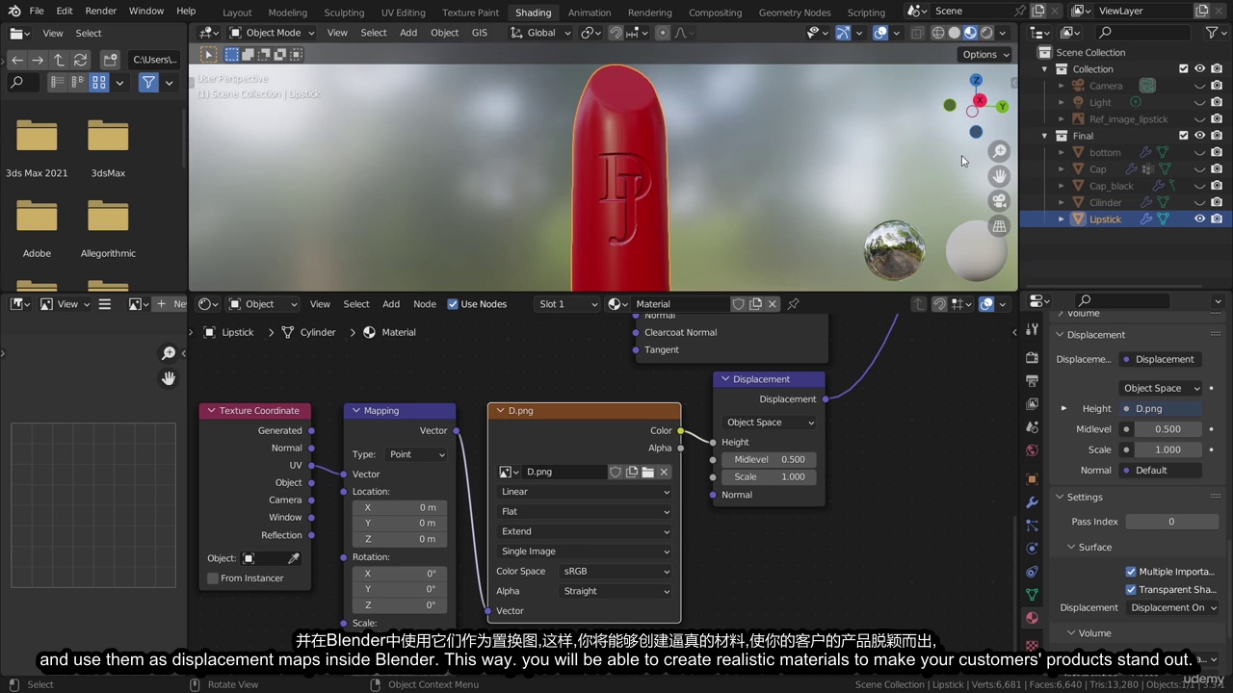The height and width of the screenshot is (693, 1233).
Task: Enable From Instancer checkbox
Action: click(213, 578)
